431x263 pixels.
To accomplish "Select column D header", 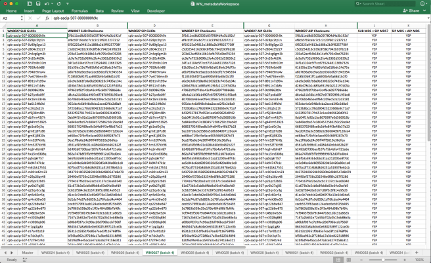I will pos(154,26).
